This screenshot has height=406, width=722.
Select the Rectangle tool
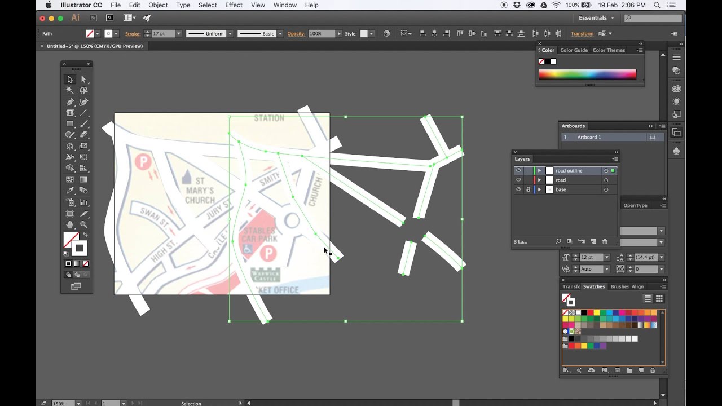point(70,123)
